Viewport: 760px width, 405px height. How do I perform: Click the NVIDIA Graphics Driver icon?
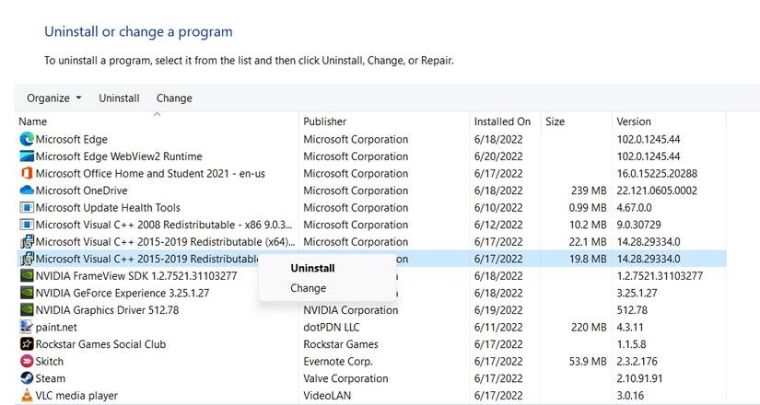27,310
